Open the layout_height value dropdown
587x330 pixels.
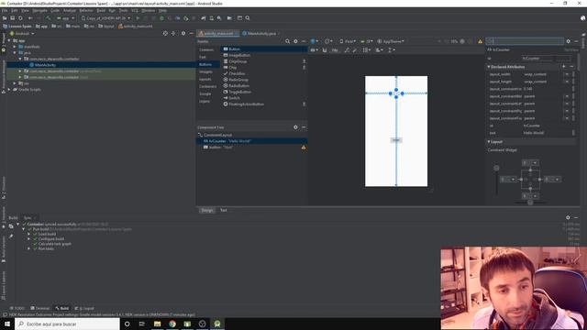(567, 82)
